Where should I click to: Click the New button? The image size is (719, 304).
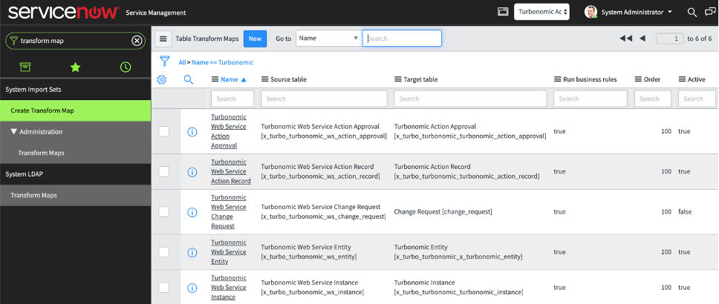[x=255, y=39]
